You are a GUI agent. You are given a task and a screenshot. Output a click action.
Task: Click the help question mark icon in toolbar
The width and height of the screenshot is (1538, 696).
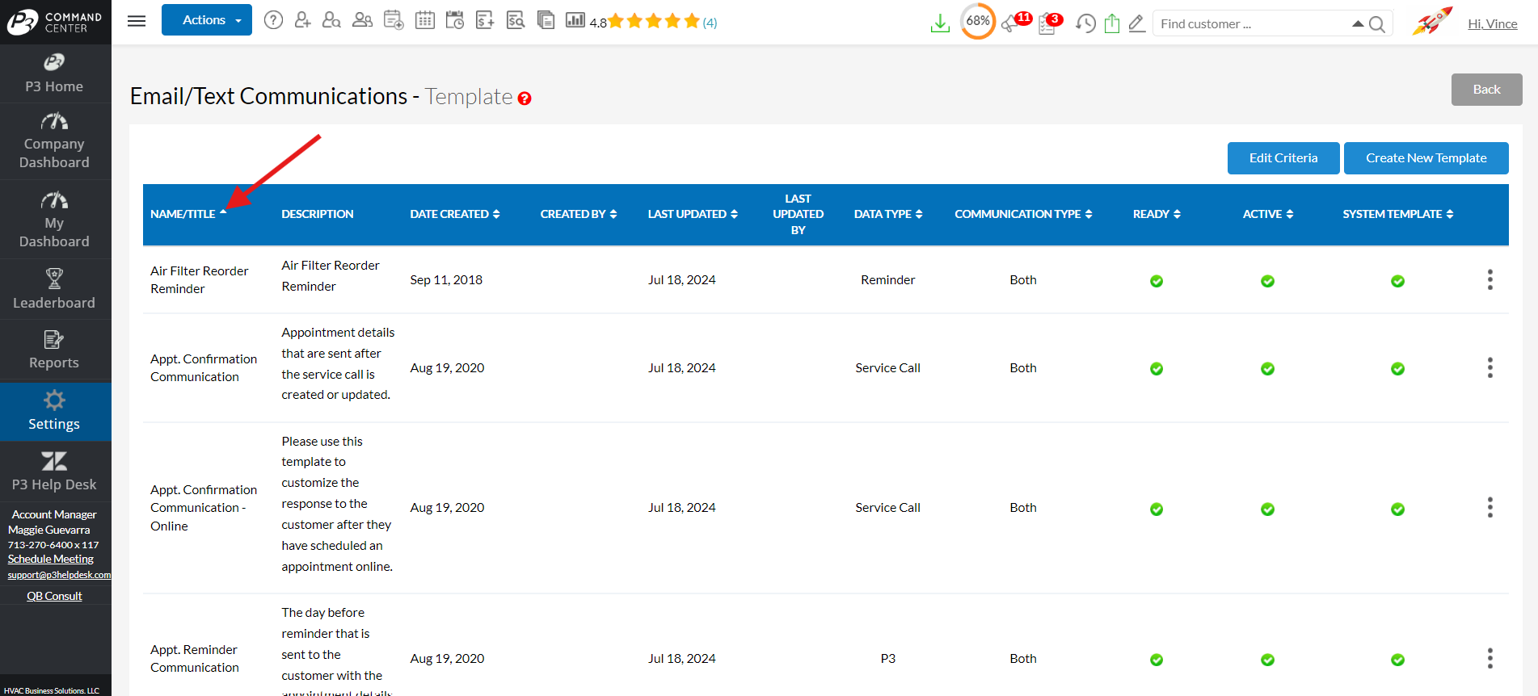tap(273, 20)
